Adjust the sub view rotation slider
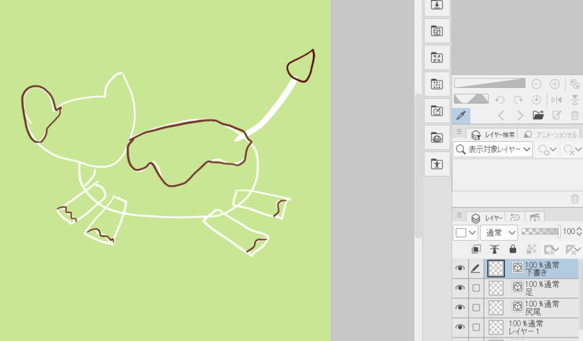 [471, 99]
